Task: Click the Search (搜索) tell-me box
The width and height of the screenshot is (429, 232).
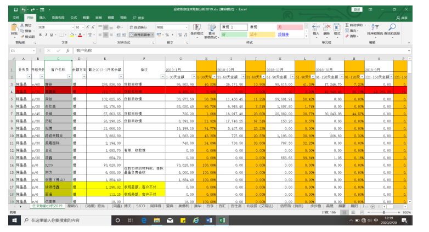Action: [138, 18]
